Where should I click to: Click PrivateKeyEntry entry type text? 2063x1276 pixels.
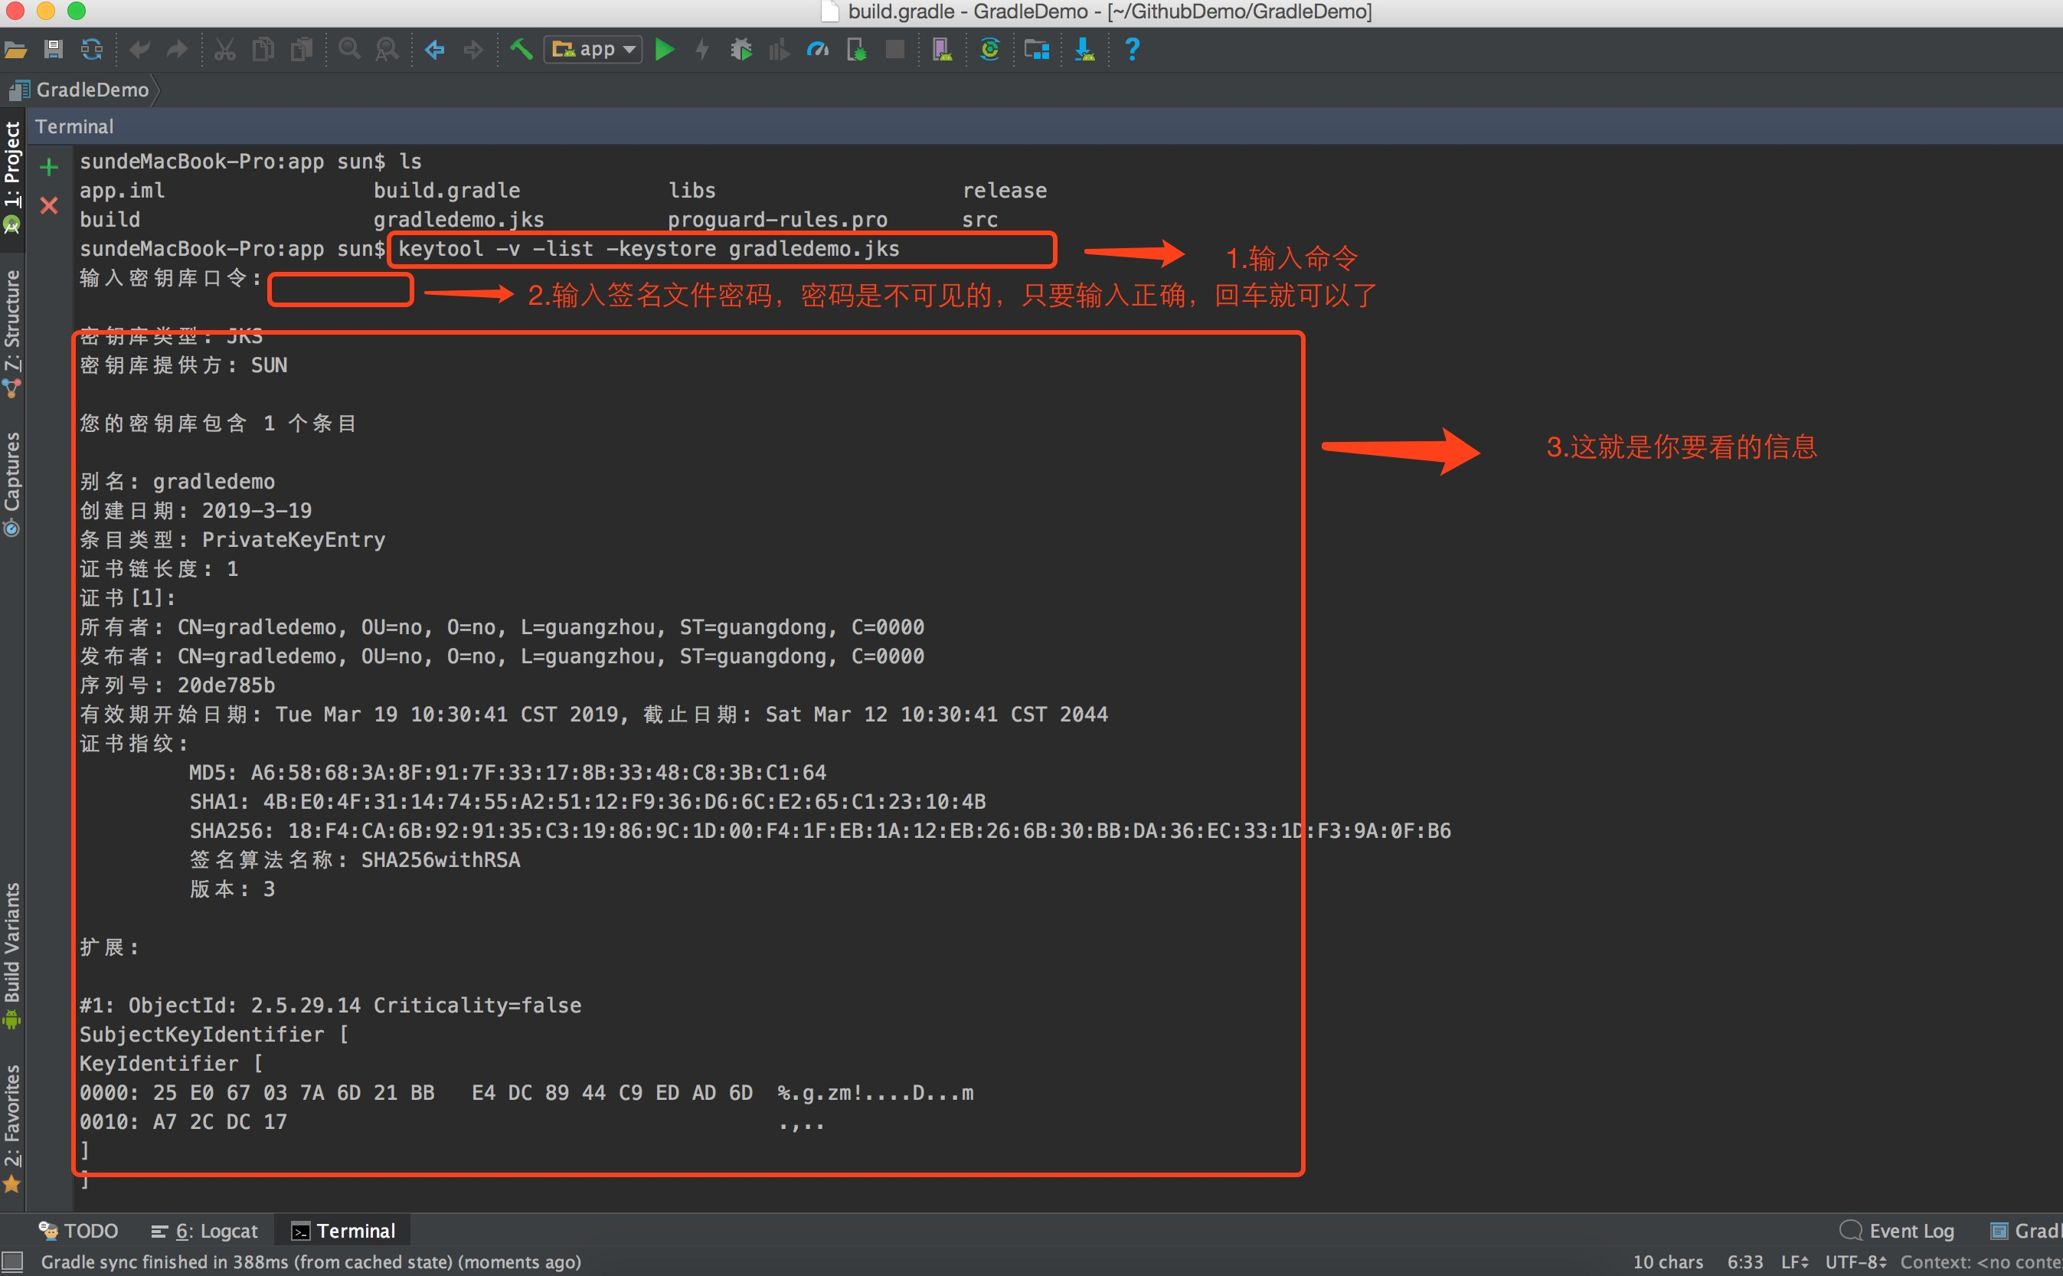[x=293, y=539]
